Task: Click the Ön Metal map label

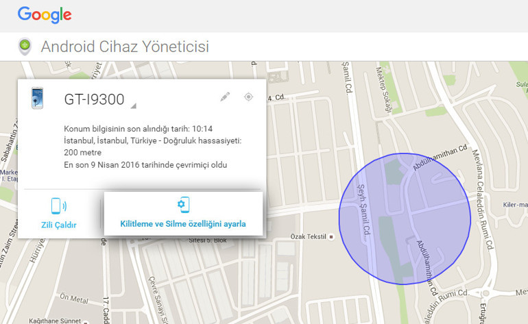Action: 74,298
